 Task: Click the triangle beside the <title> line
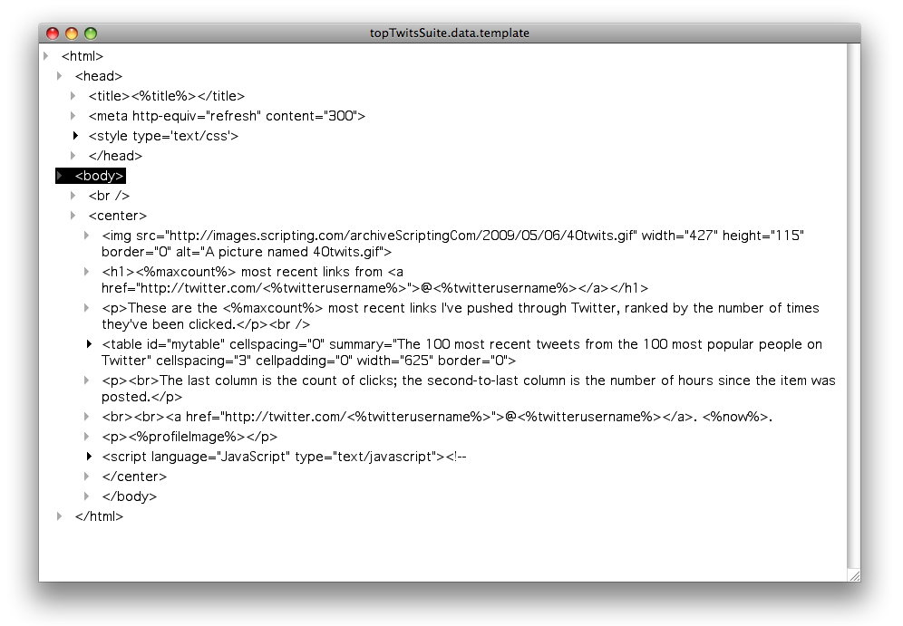73,95
